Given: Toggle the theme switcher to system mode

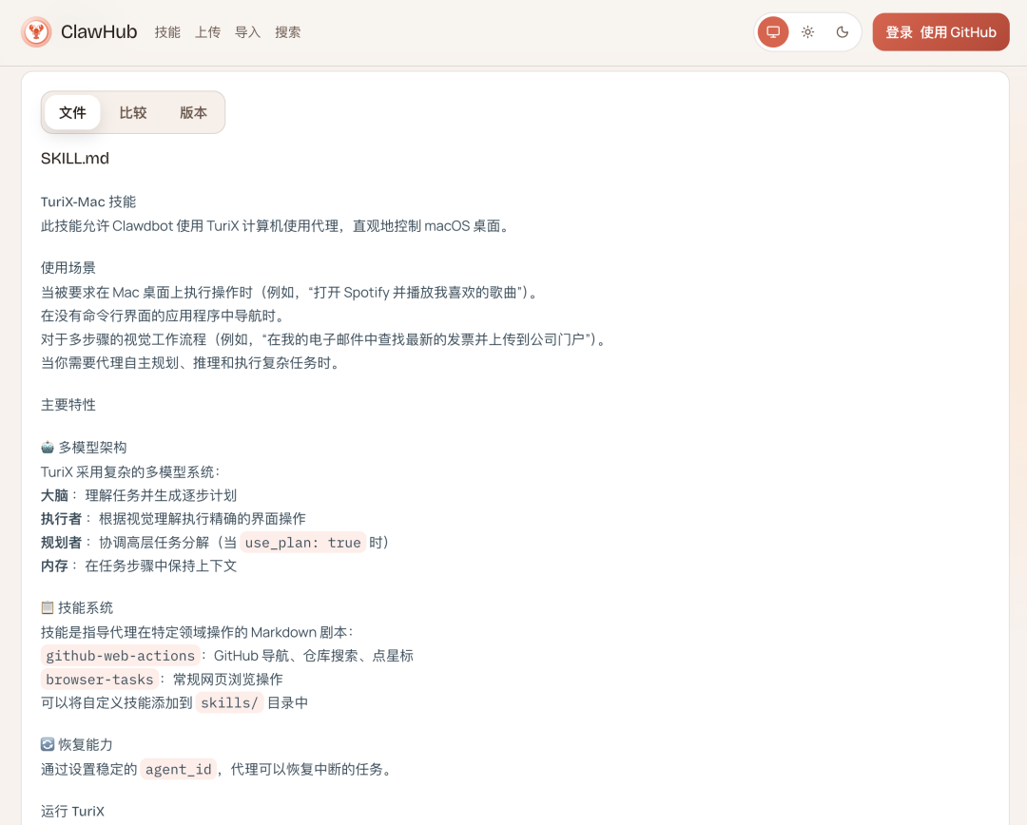Looking at the screenshot, I should pos(772,31).
